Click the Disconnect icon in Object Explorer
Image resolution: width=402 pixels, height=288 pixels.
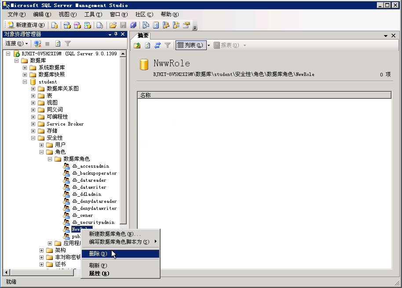[37, 44]
